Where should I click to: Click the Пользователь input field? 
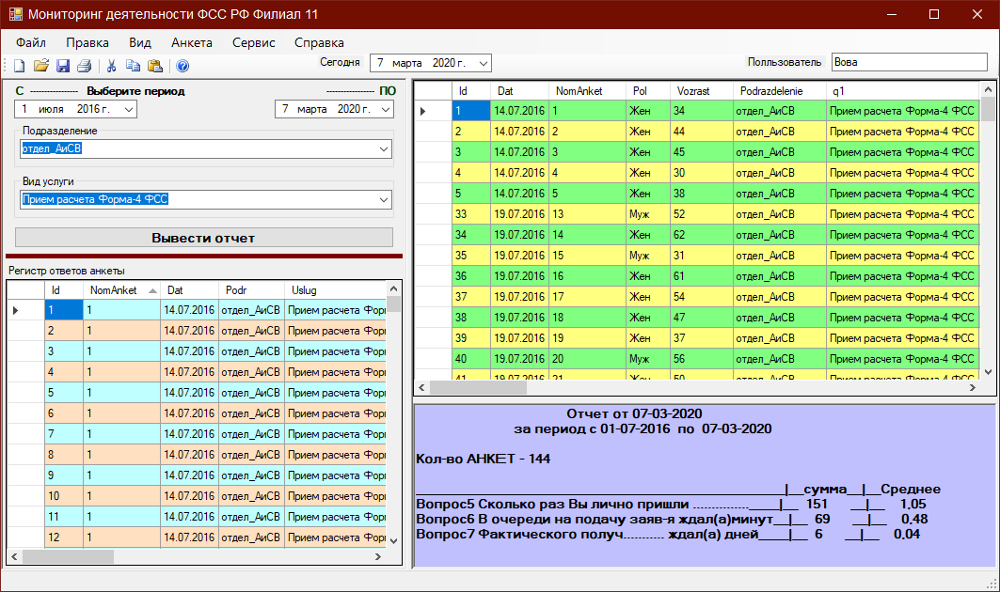[x=910, y=62]
